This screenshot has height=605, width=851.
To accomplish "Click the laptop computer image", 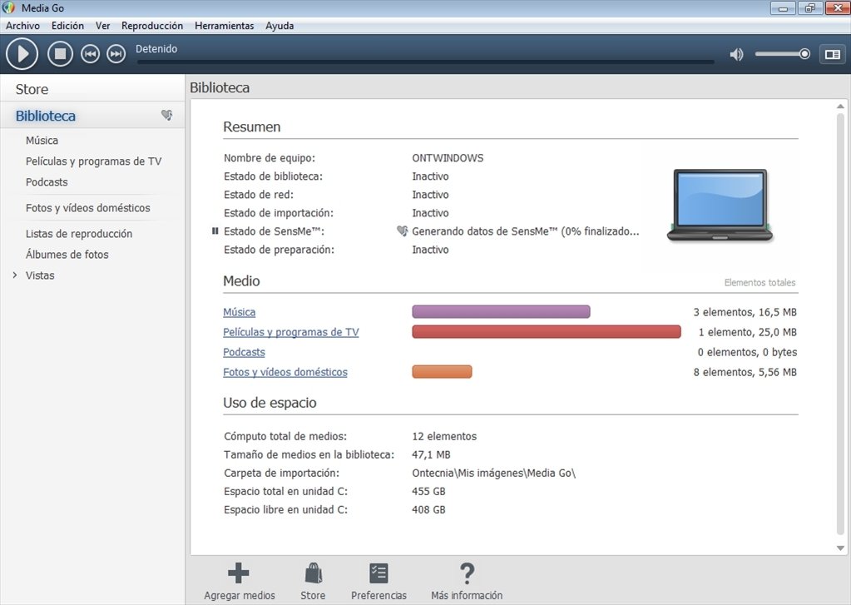I will point(720,205).
